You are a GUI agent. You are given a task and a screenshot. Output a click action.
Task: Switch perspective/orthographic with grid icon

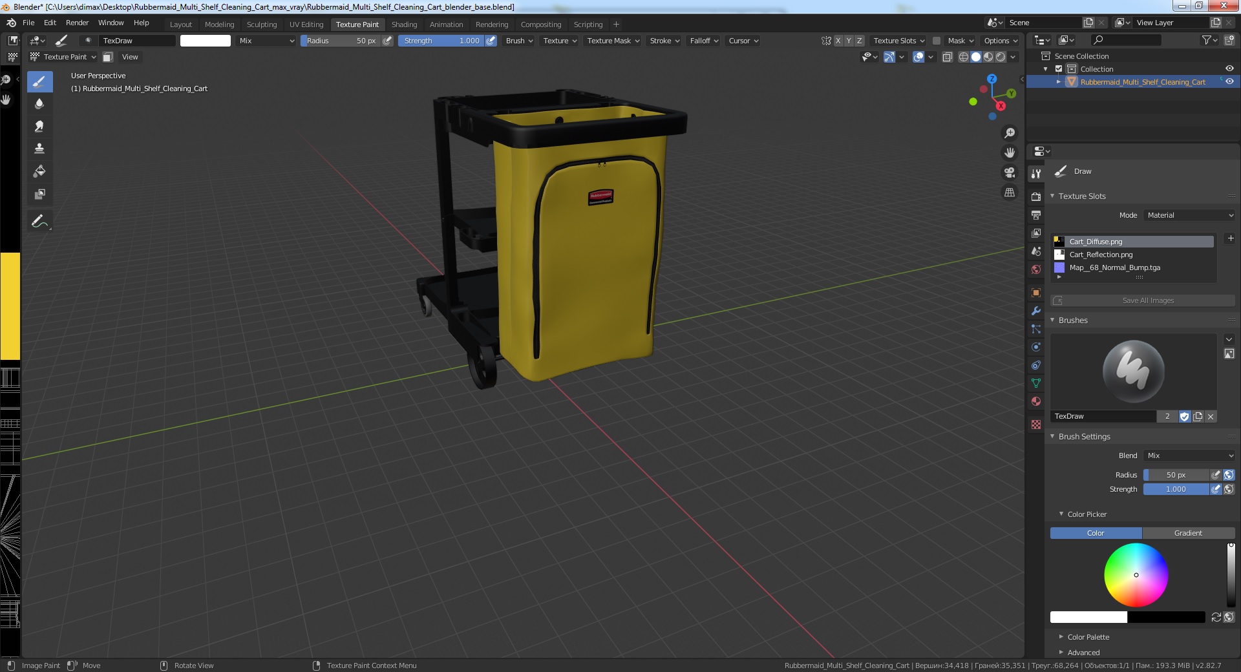(1009, 193)
